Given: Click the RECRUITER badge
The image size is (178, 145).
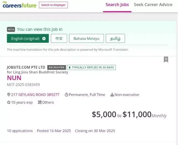Looking at the screenshot, I should [x=56, y=67].
